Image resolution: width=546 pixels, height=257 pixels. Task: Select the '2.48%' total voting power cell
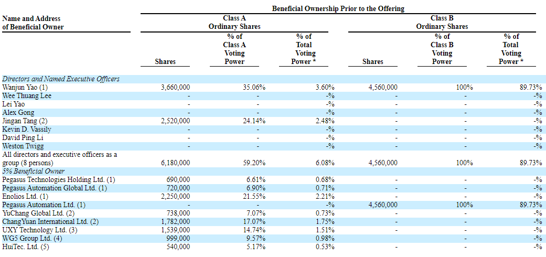click(325, 121)
